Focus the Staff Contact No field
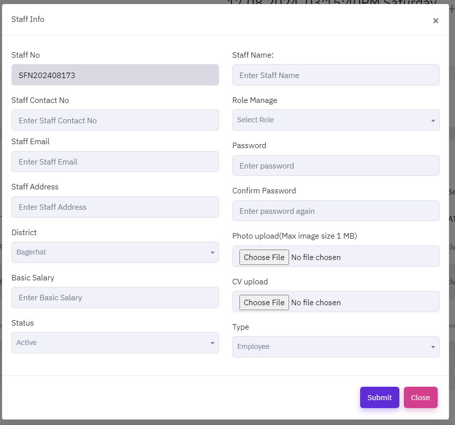Viewport: 455px width, 425px height. (x=115, y=120)
